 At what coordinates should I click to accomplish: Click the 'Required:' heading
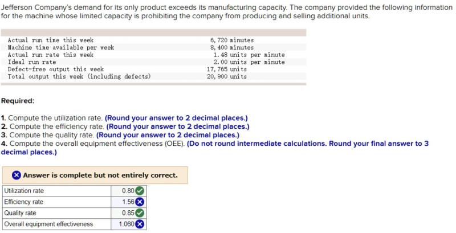[18, 101]
